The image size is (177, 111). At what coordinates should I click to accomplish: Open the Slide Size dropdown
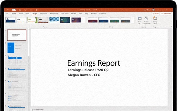pos(140,21)
